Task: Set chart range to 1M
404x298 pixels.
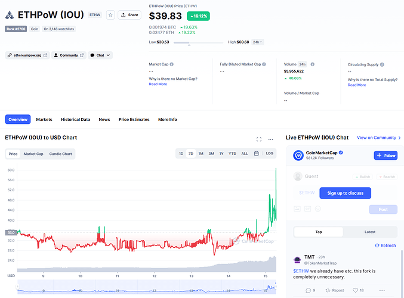Action: click(201, 153)
